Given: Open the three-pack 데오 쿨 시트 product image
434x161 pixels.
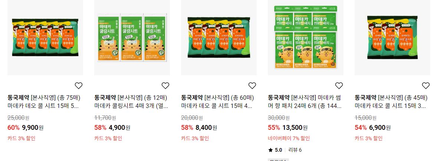Looking at the screenshot, I should coord(392,37).
